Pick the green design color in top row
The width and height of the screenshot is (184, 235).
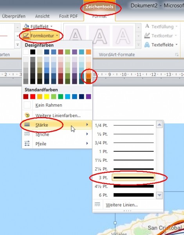pyautogui.click(x=68, y=52)
